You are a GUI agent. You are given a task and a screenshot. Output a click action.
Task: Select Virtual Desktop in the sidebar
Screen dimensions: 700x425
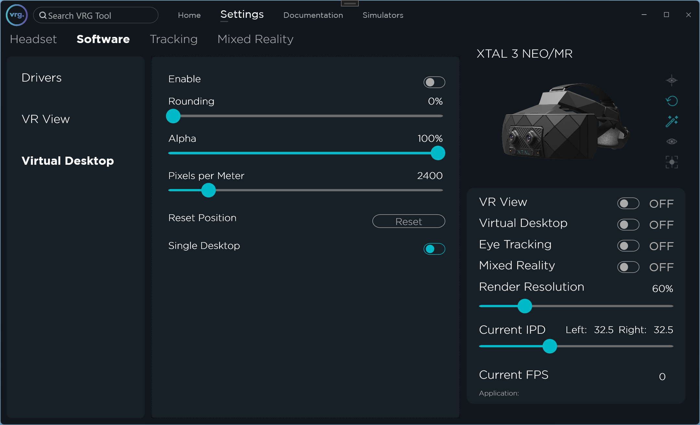[68, 161]
